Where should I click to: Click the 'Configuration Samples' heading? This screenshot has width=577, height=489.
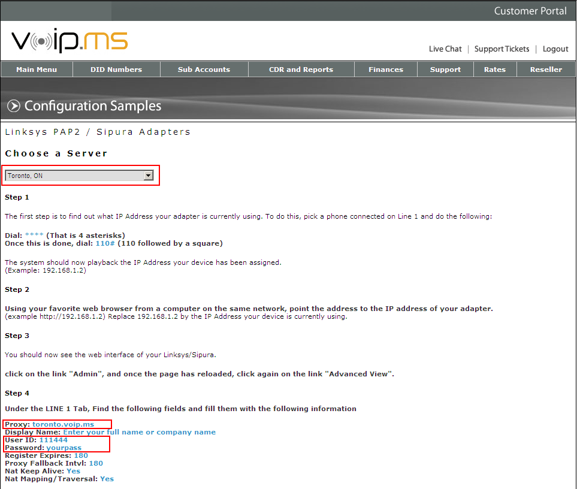(93, 106)
